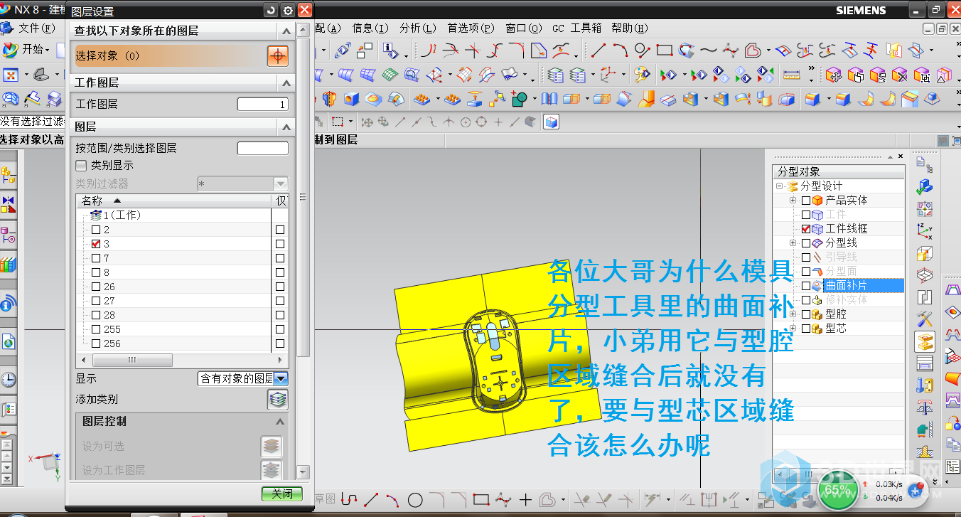The width and height of the screenshot is (961, 517).
Task: Select the 曲面补片 tree item
Action: tap(846, 286)
